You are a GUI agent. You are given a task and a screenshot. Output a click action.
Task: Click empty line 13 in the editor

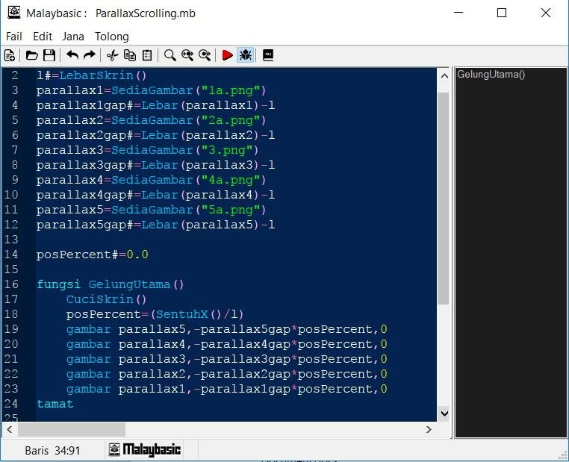click(x=236, y=240)
